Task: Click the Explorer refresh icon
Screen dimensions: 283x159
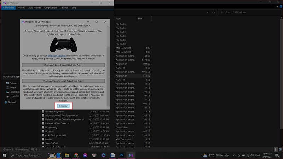Action: (x=214, y=12)
